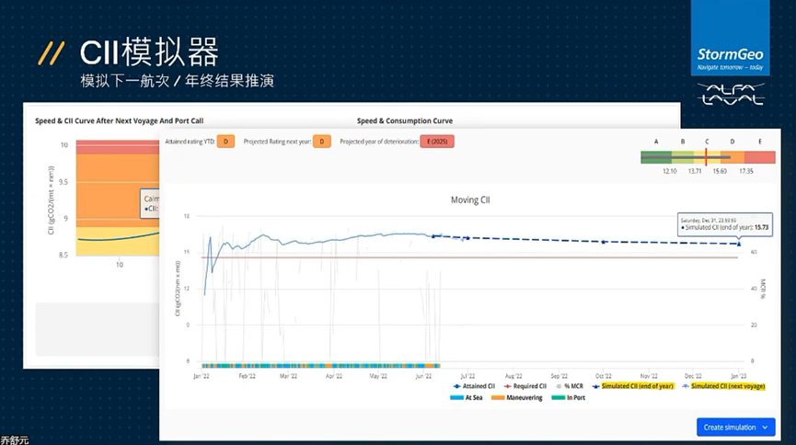Click the StormGeo logo
This screenshot has width=796, height=445.
click(x=730, y=38)
